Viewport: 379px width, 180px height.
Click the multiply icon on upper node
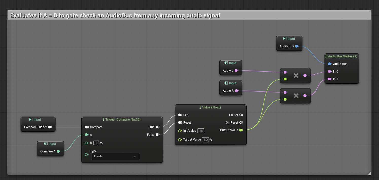tap(296, 75)
